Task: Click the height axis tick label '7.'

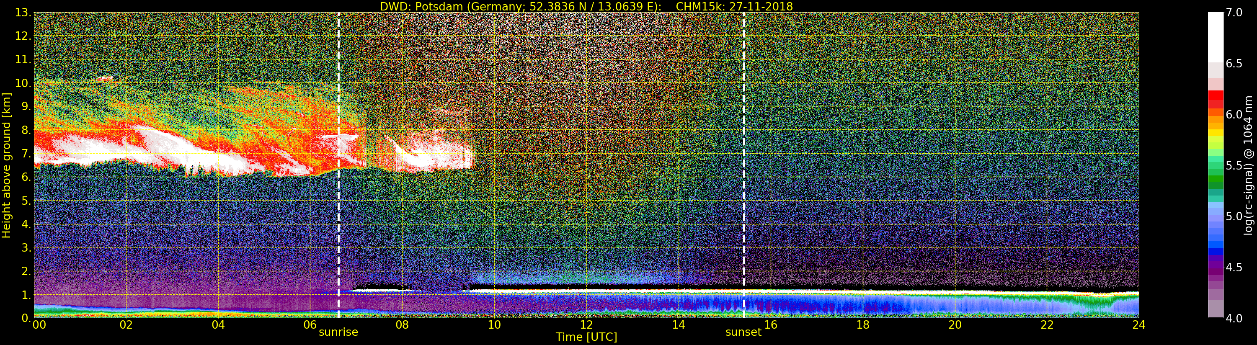Action: [26, 154]
